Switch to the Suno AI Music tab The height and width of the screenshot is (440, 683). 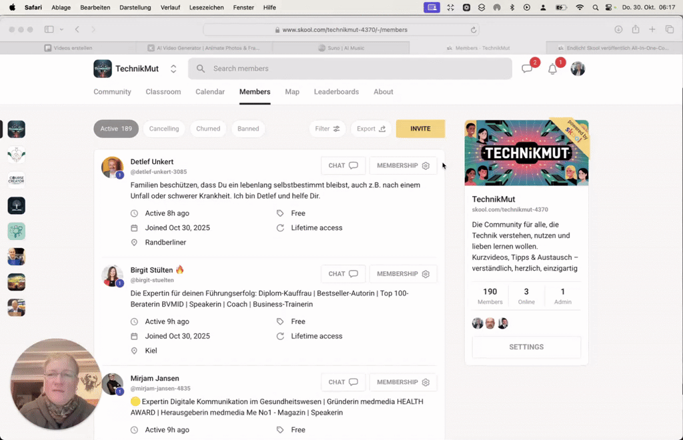click(x=341, y=48)
